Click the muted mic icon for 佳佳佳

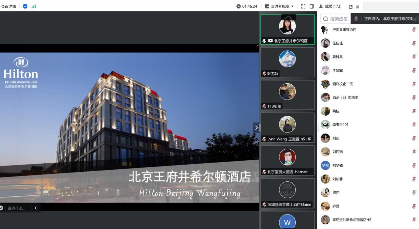click(x=414, y=43)
